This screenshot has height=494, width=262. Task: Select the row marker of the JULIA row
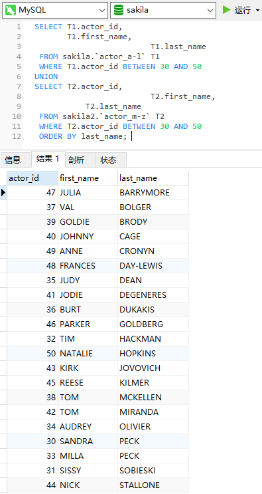point(3,193)
